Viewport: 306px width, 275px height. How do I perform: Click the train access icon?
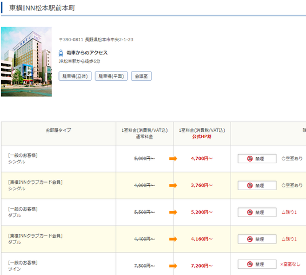click(x=61, y=53)
